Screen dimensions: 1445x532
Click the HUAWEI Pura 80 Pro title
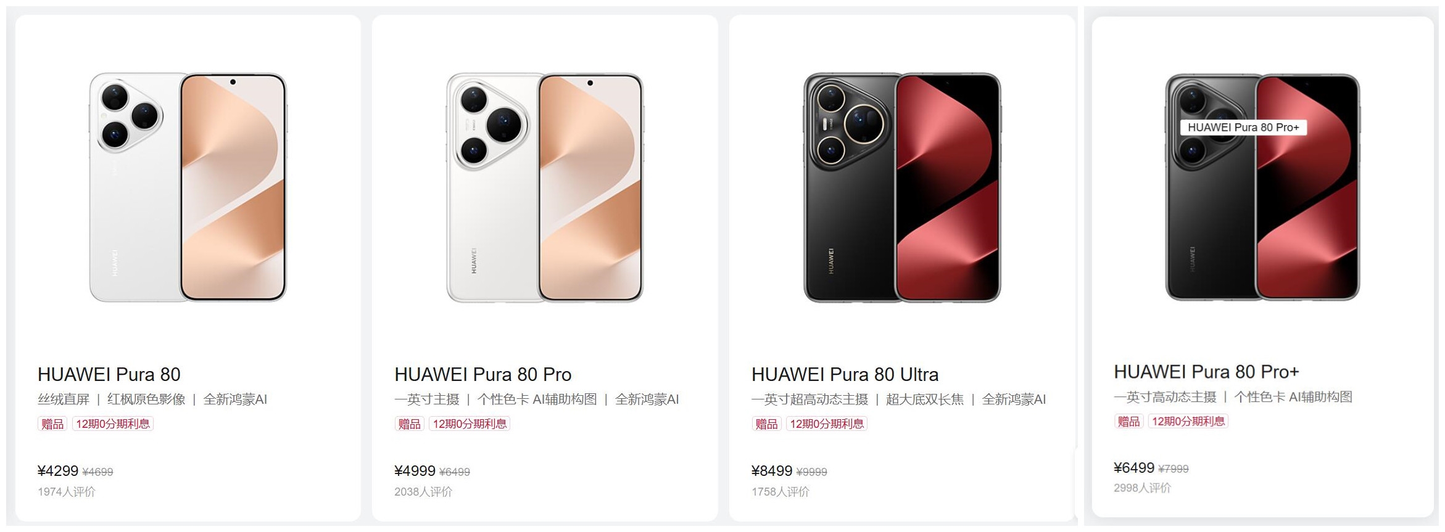point(483,374)
